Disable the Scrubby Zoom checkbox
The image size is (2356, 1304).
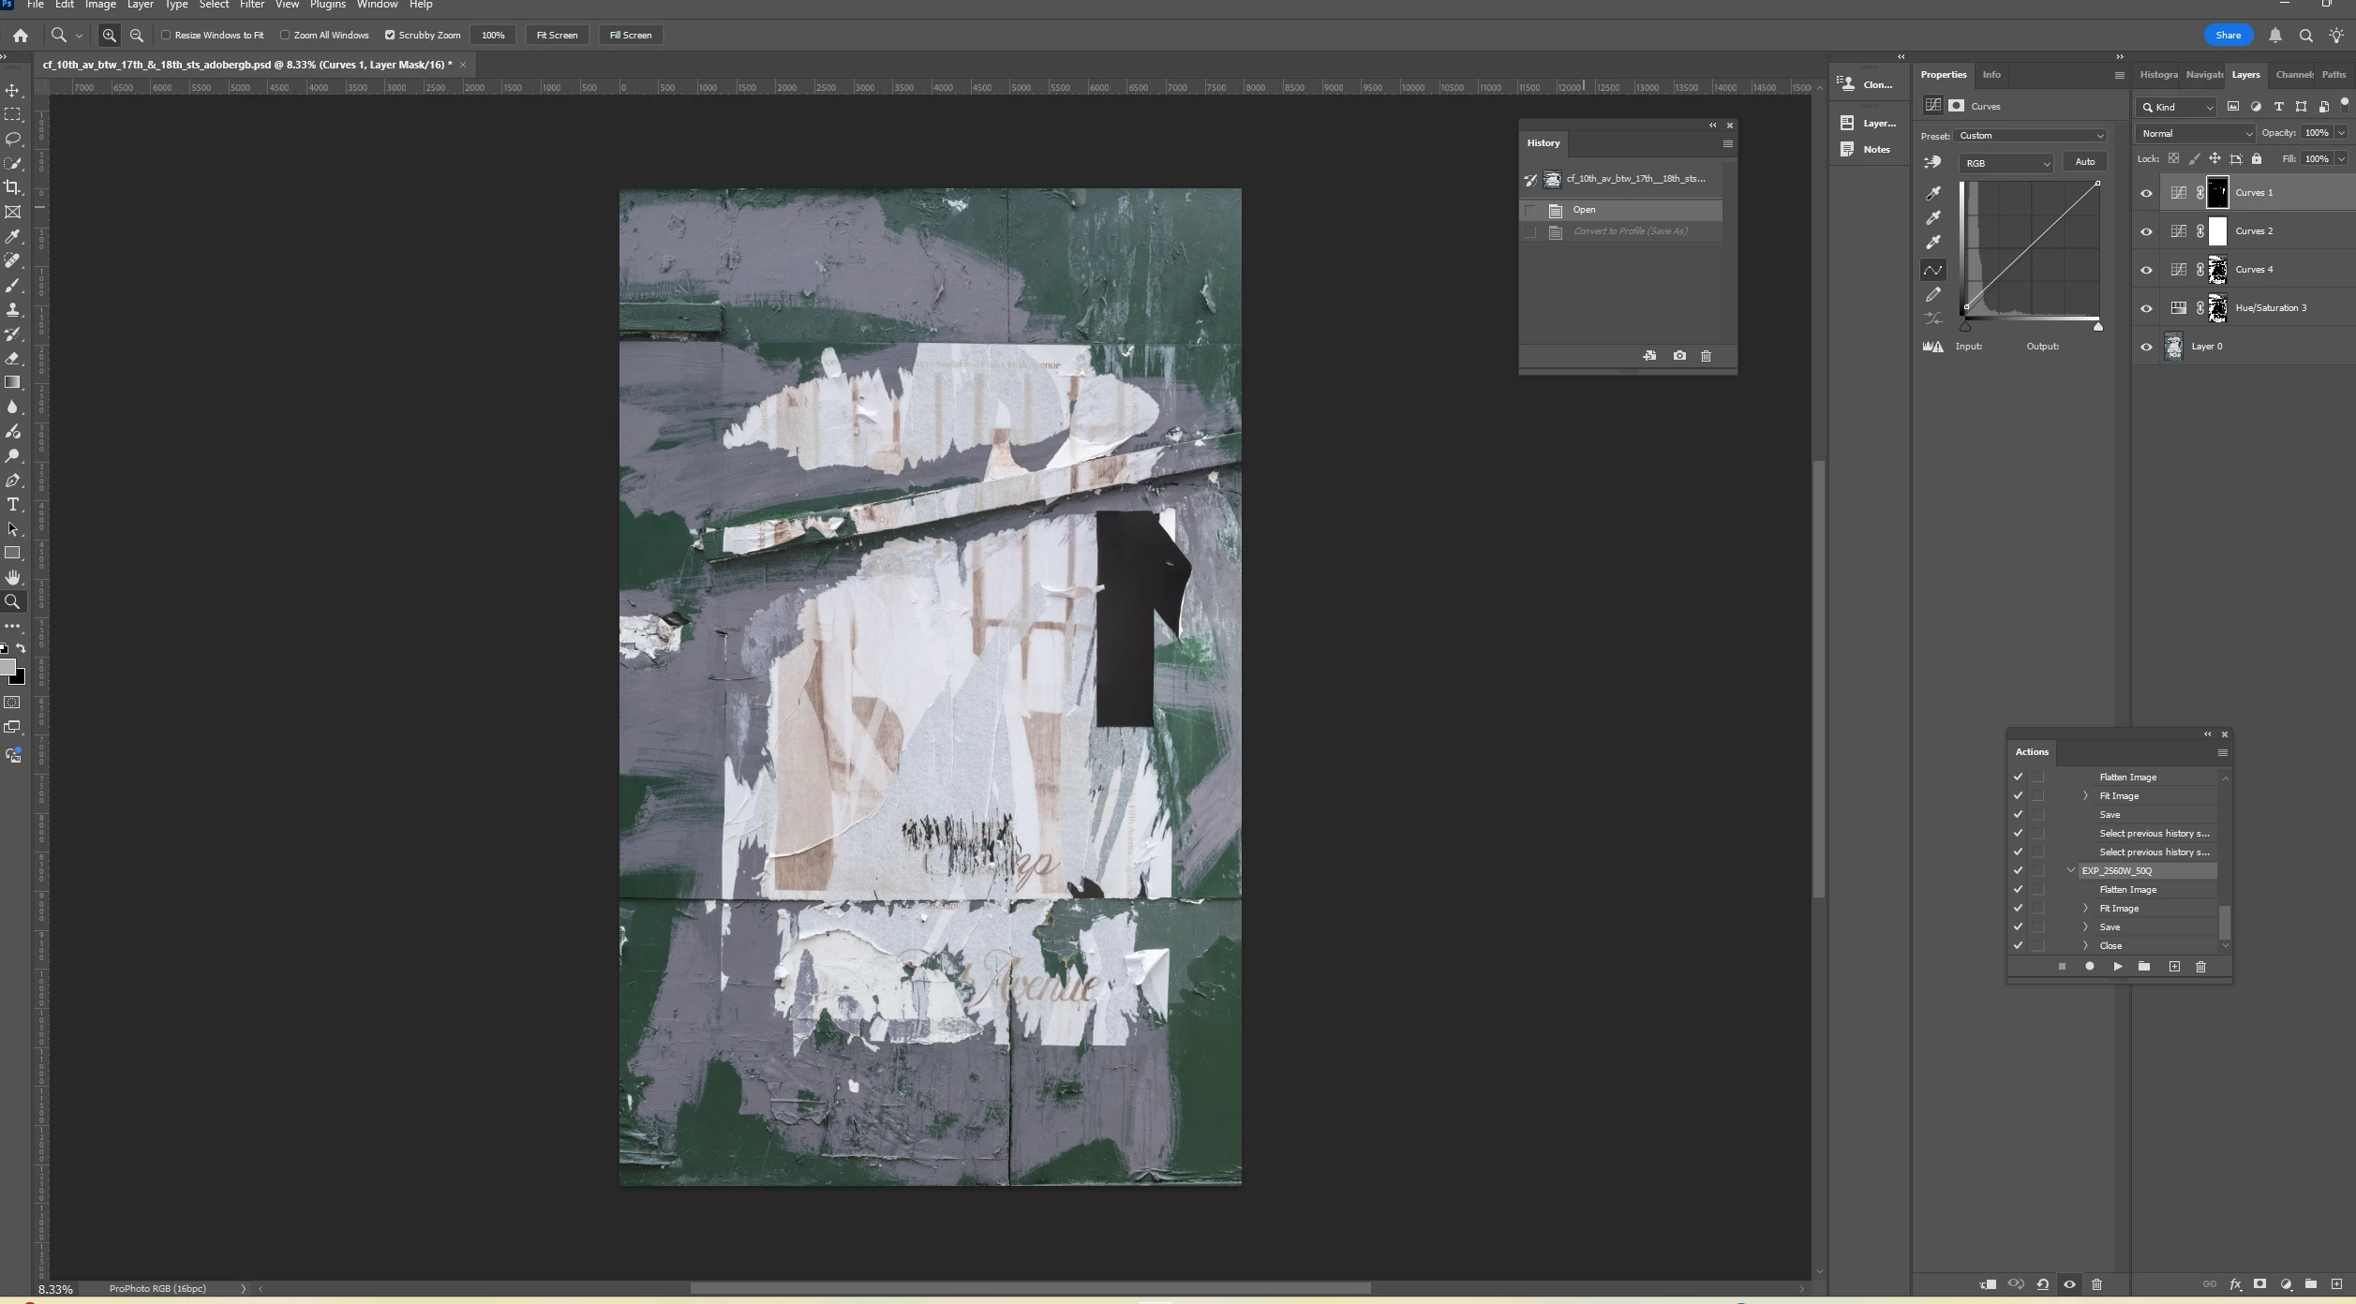[390, 36]
